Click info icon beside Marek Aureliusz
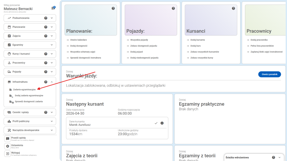This screenshot has height=161, width=287. (162, 123)
